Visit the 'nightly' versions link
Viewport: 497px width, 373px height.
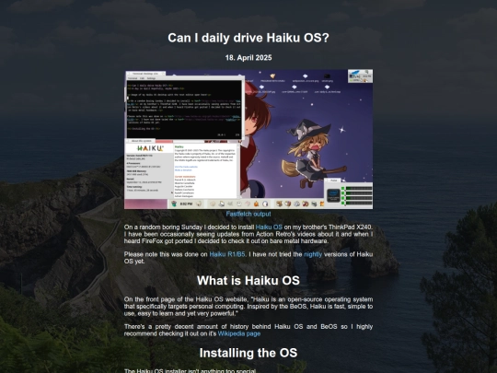(313, 254)
